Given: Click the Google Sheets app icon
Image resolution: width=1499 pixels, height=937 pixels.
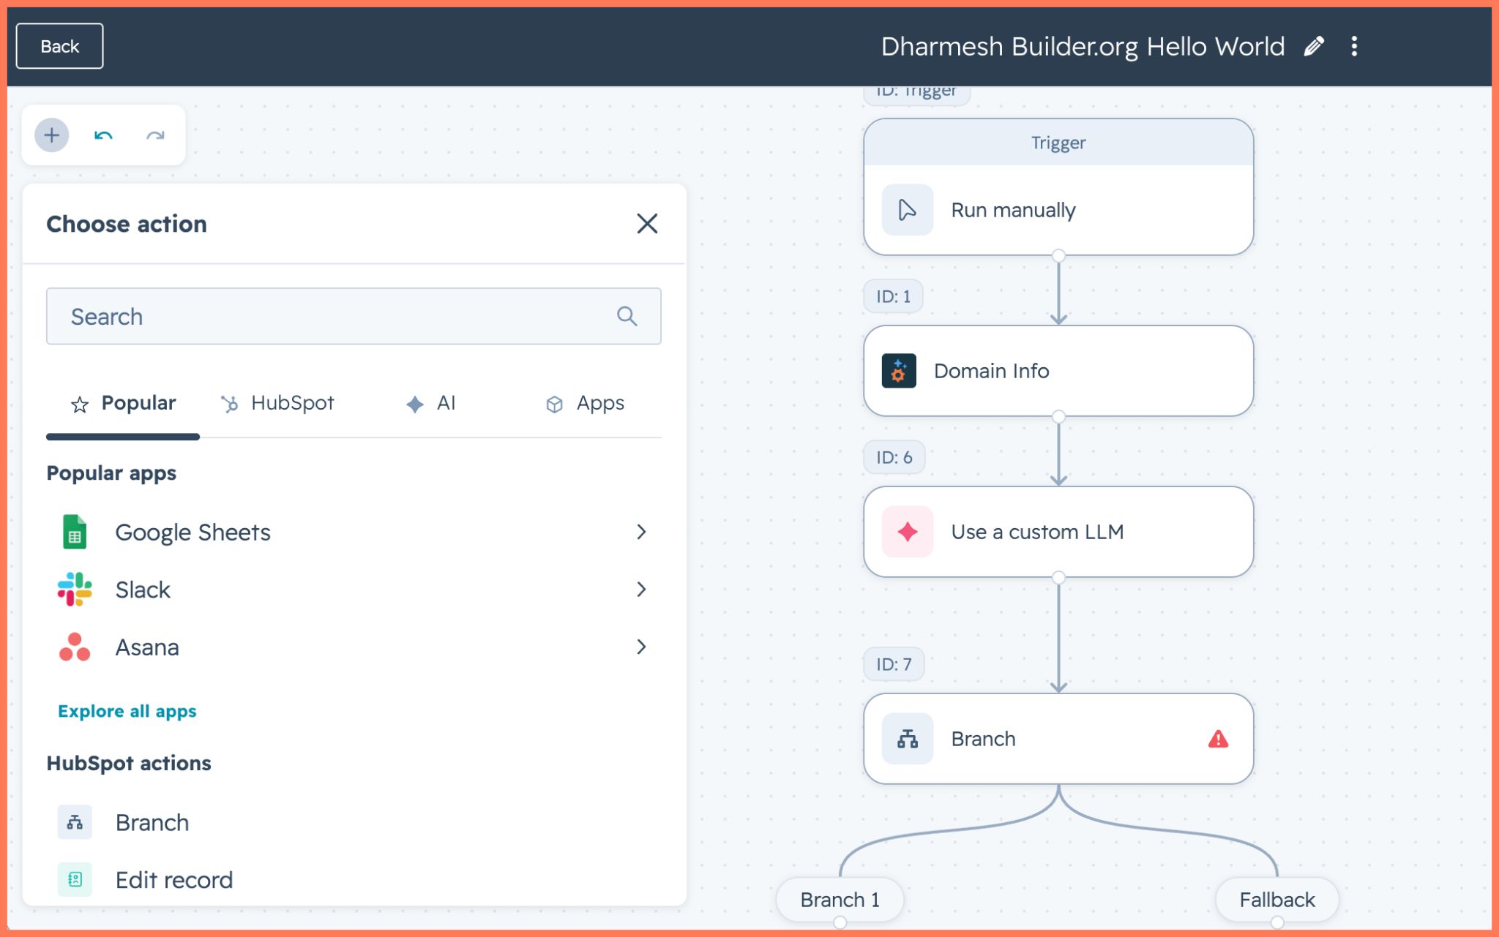Looking at the screenshot, I should (75, 532).
